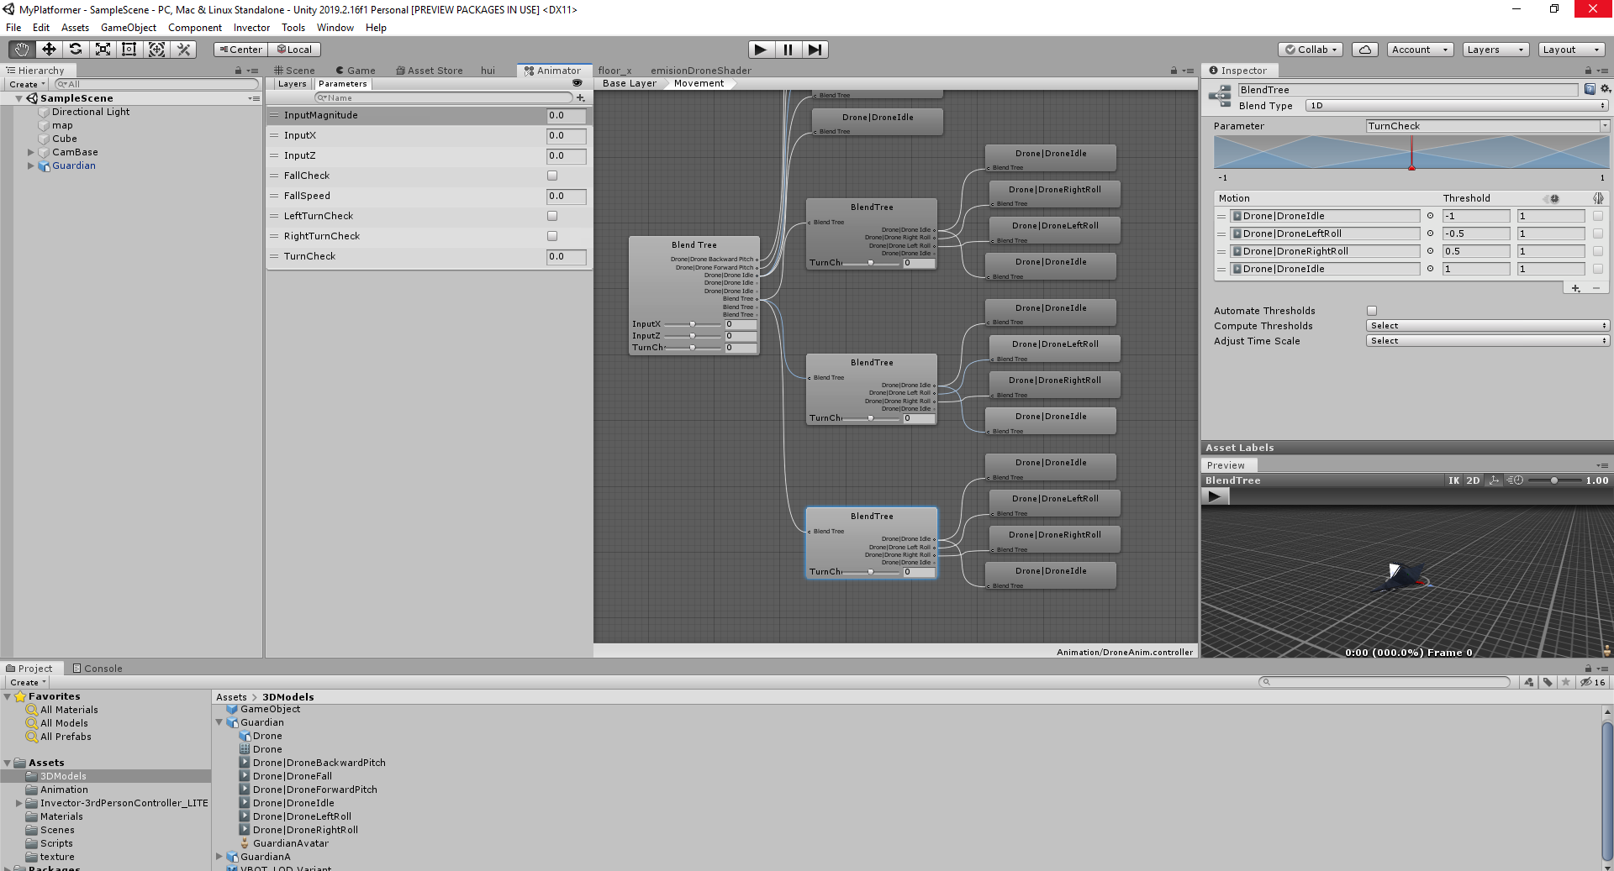Open the Hierarchy panel options menu
This screenshot has width=1614, height=871.
click(252, 71)
